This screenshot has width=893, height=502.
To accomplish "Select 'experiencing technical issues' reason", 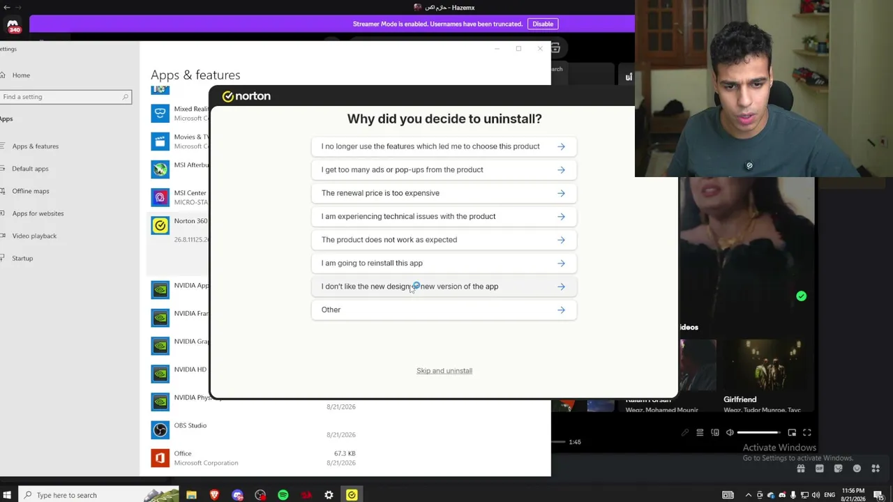I will point(444,216).
